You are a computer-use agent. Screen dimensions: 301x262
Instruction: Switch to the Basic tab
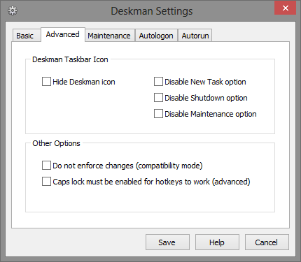[x=25, y=36]
